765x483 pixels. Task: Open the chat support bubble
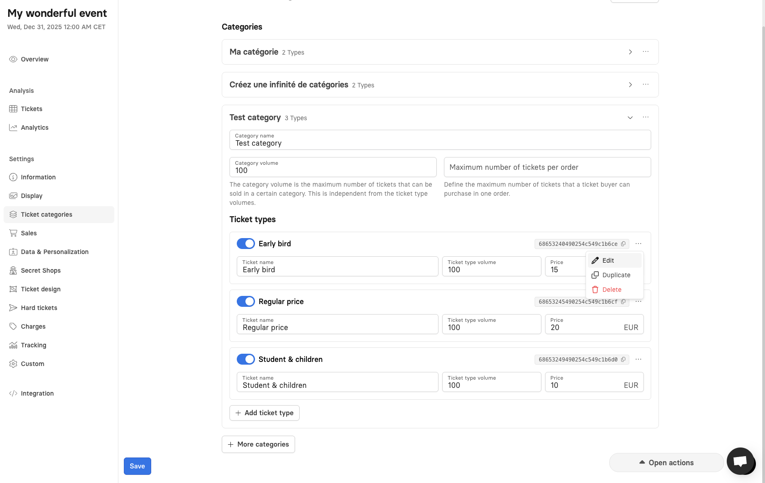click(740, 461)
